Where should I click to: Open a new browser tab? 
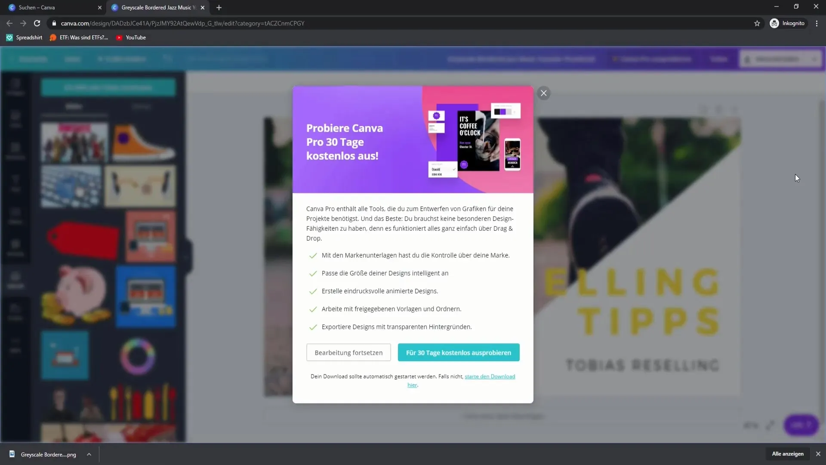click(219, 8)
